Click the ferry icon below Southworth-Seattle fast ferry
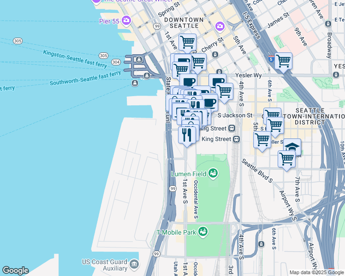Screen dimensions: 345x276 pyautogui.click(x=135, y=83)
